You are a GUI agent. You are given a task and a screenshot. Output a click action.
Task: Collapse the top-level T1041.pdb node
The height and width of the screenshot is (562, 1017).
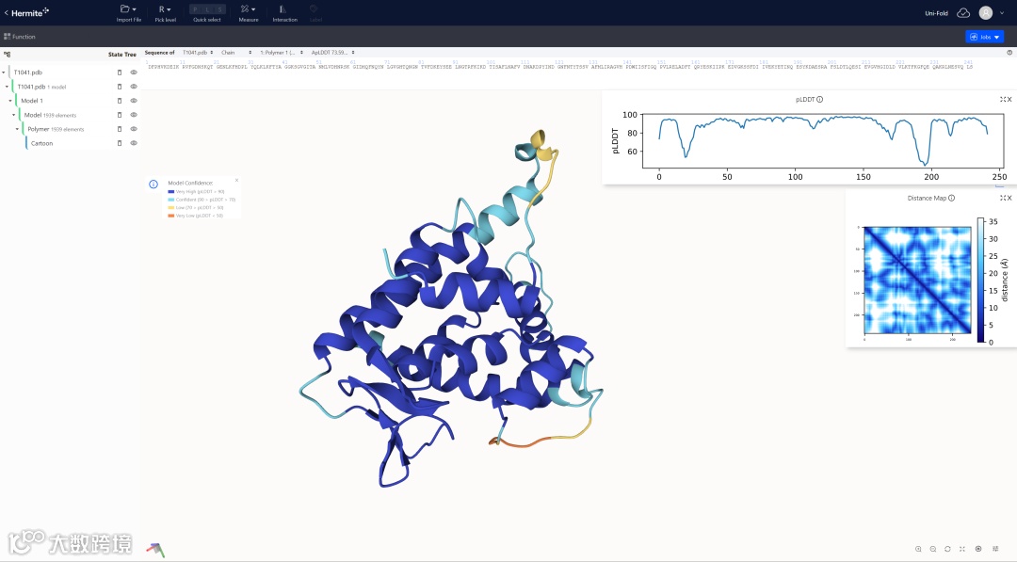coord(3,72)
